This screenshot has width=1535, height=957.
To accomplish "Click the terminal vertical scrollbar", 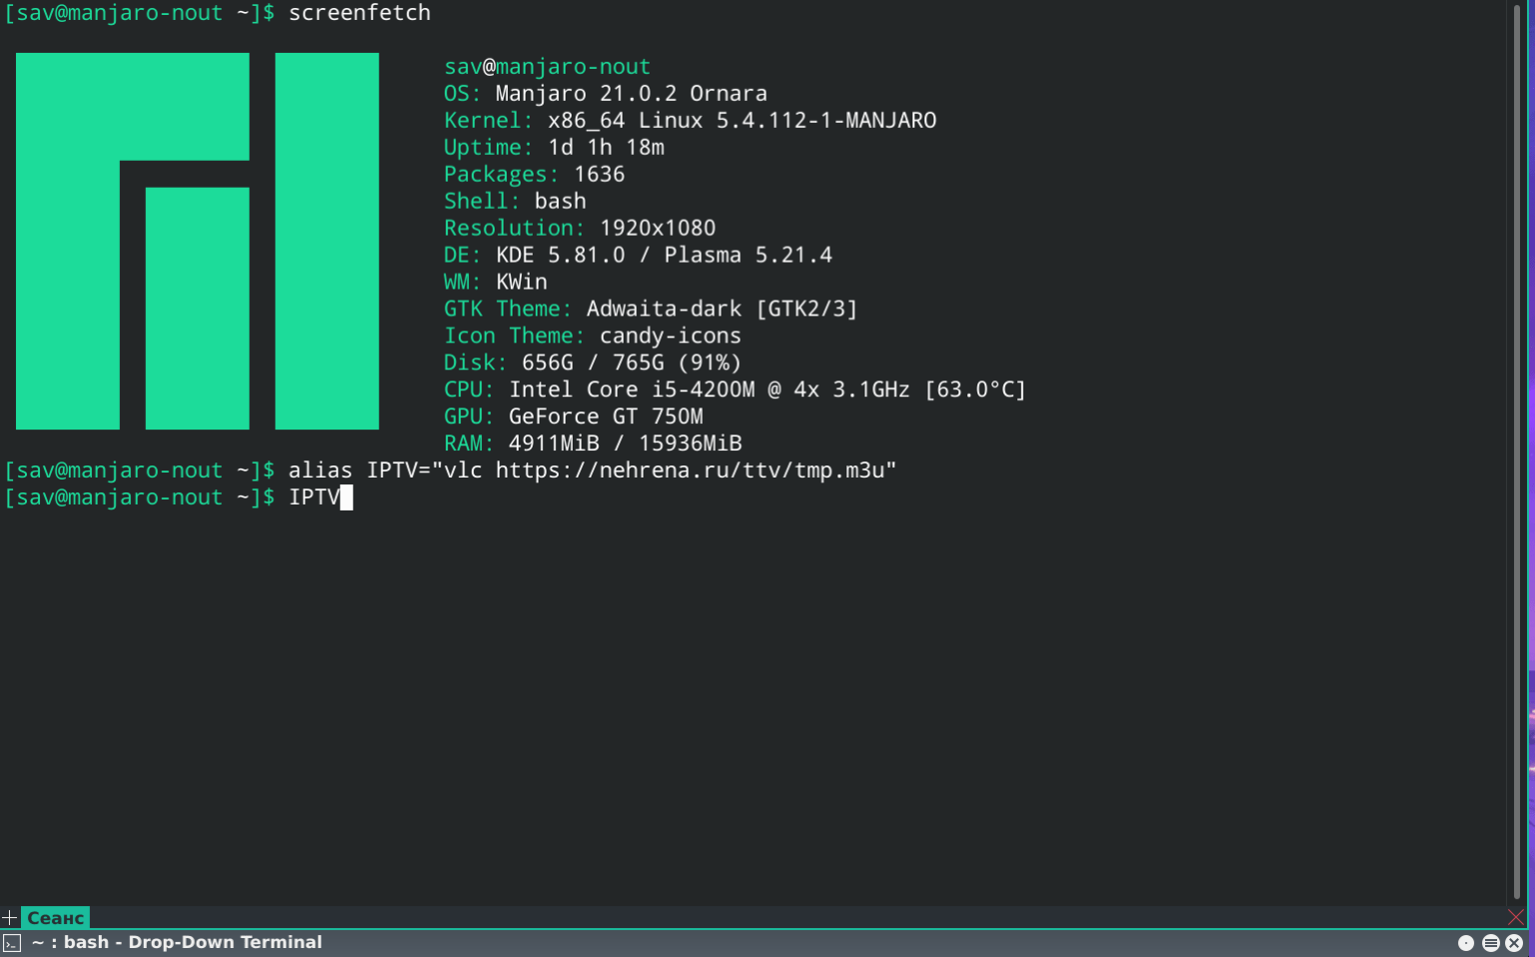I will coord(1516,452).
